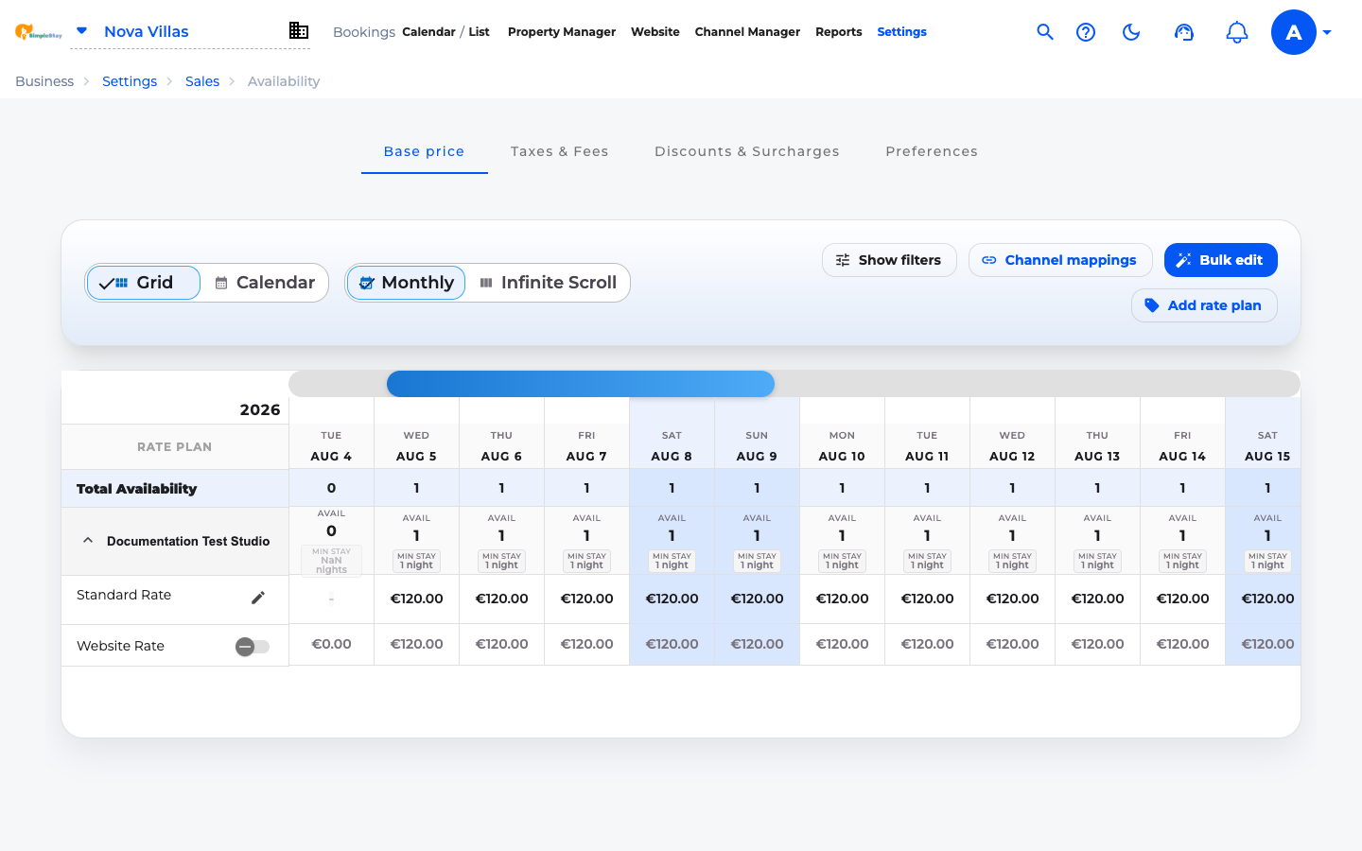This screenshot has width=1362, height=851.
Task: Switch to Preferences tab
Action: pos(932,151)
